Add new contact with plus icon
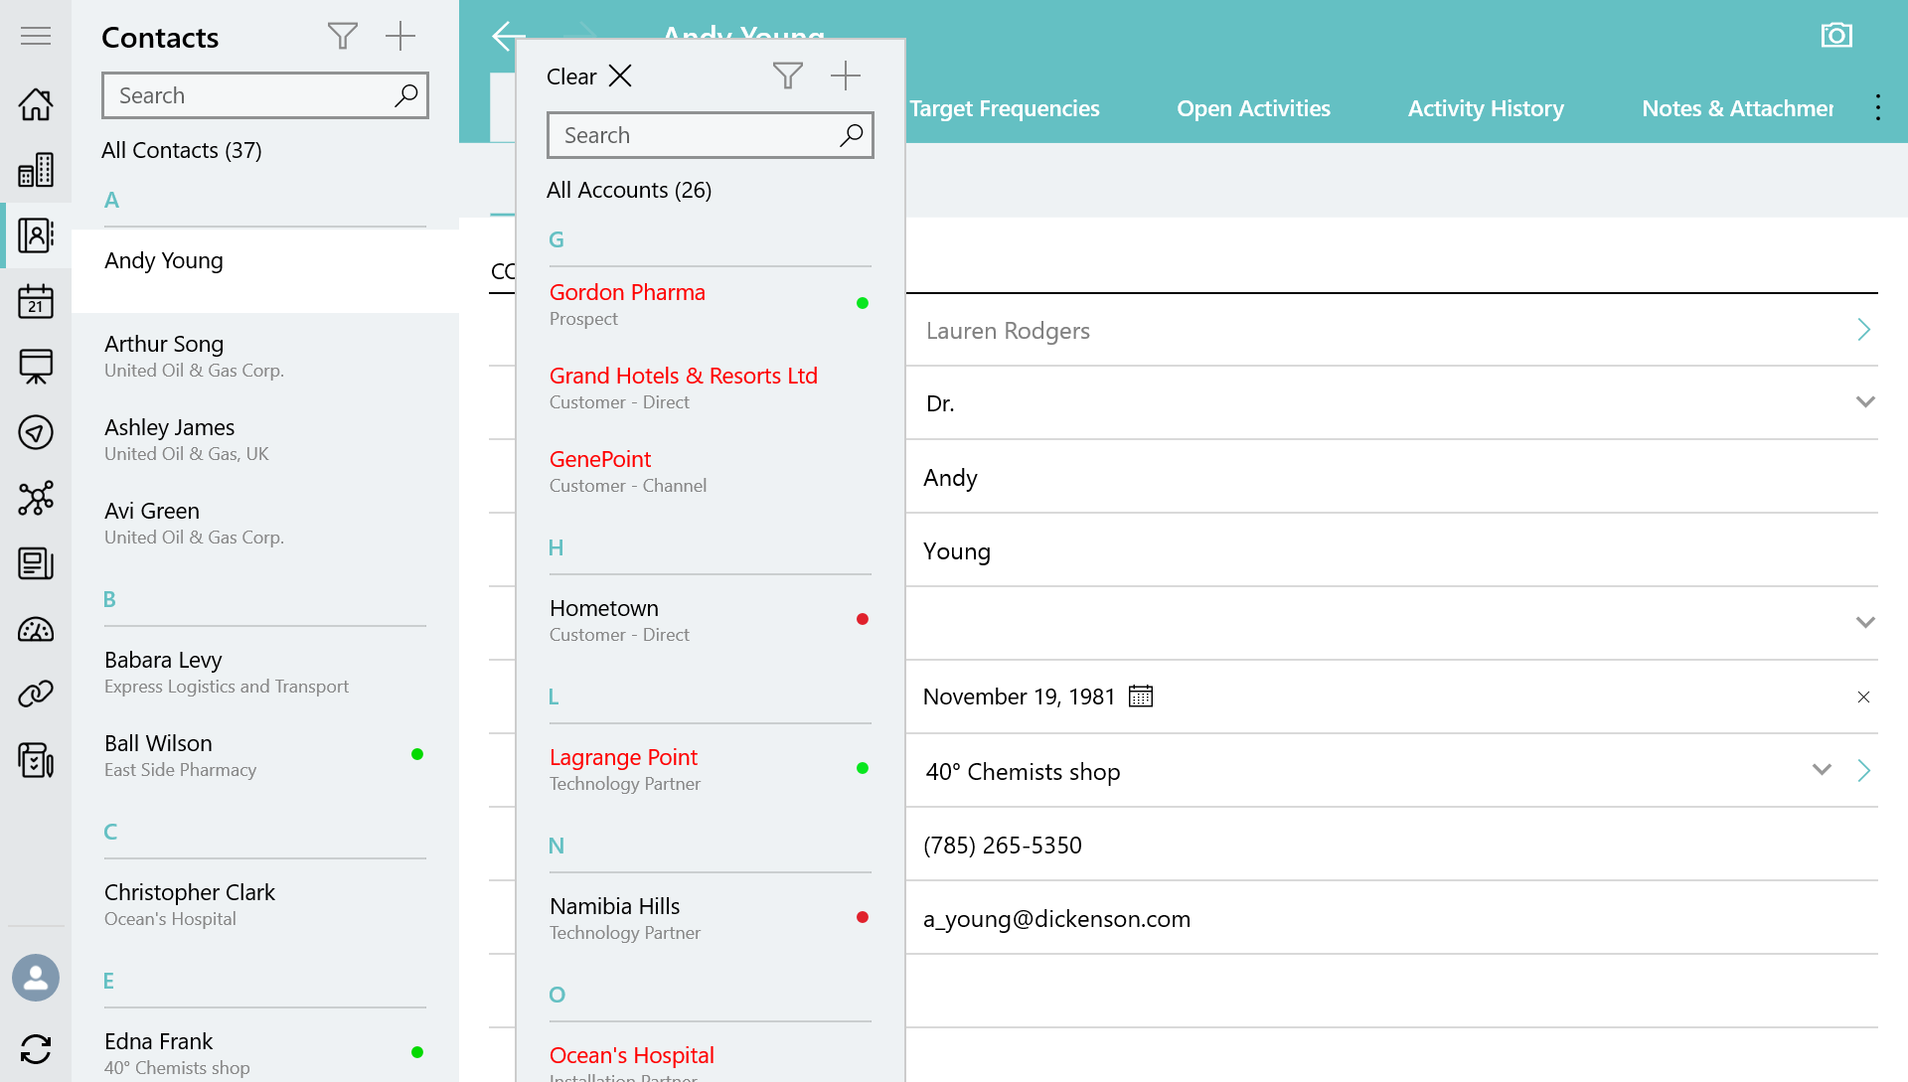Screen dimensions: 1908x1082 point(400,37)
